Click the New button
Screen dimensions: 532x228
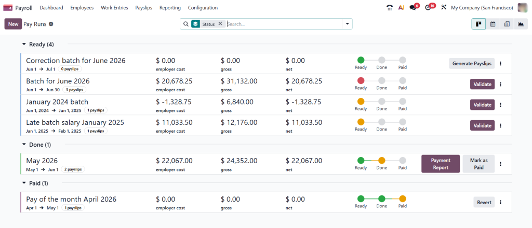point(13,24)
